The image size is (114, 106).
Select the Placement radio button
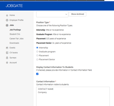37,55
